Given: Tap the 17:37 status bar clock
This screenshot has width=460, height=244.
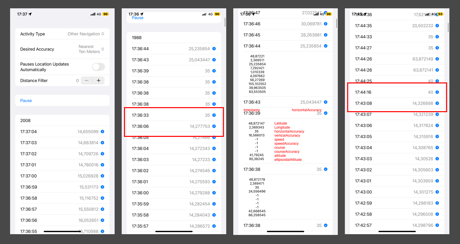Looking at the screenshot, I should click(22, 14).
